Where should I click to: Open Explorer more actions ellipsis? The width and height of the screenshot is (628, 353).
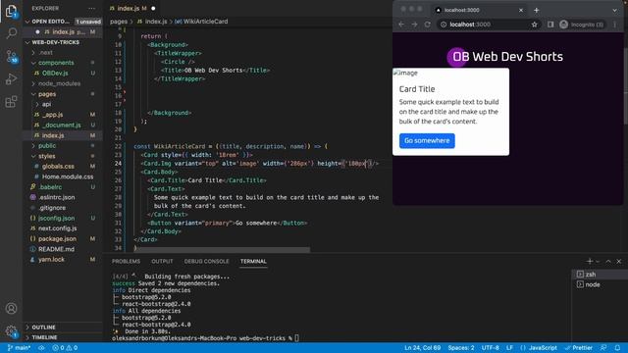91,9
